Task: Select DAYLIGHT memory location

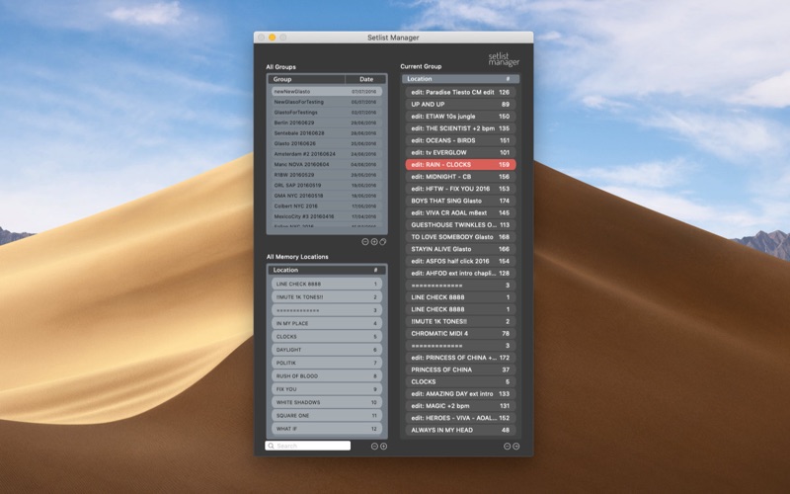Action: [x=327, y=350]
